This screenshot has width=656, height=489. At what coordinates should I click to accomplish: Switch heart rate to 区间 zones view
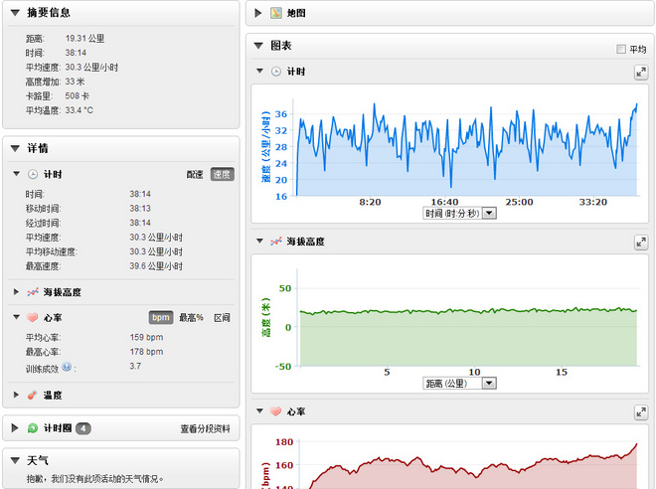pyautogui.click(x=222, y=318)
